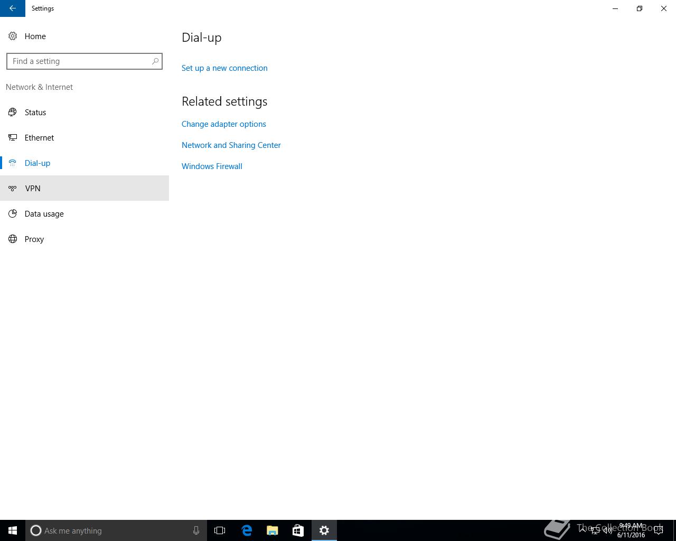Select the Dial-up phone icon
This screenshot has width=676, height=541.
(x=13, y=163)
